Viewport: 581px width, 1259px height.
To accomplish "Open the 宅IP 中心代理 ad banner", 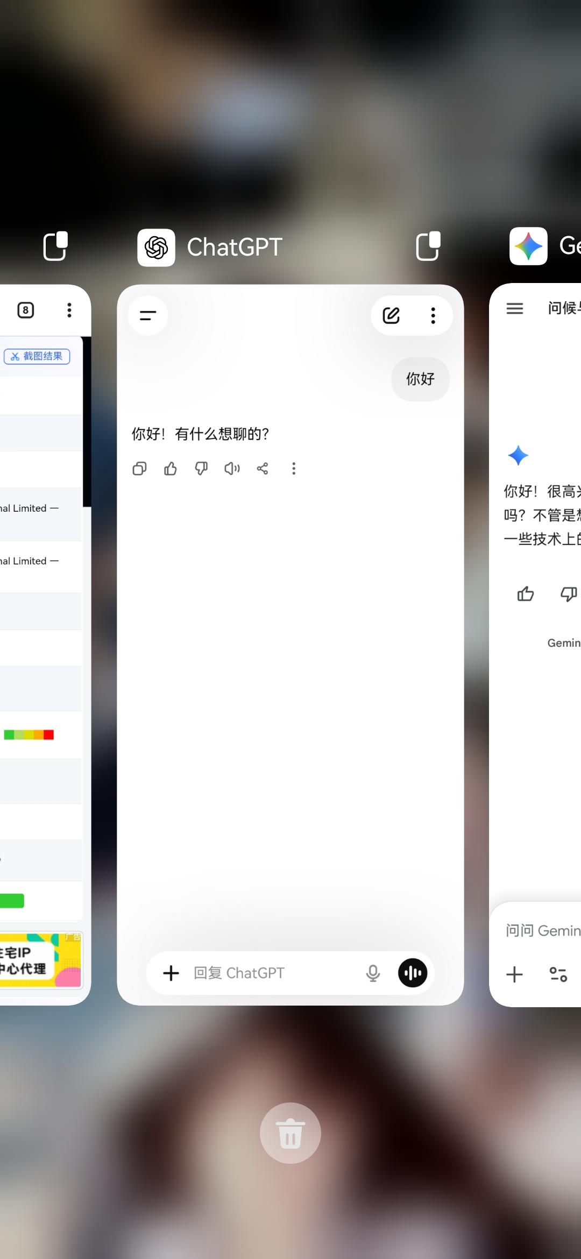I will tap(40, 960).
